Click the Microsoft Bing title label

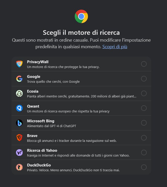click(41, 121)
